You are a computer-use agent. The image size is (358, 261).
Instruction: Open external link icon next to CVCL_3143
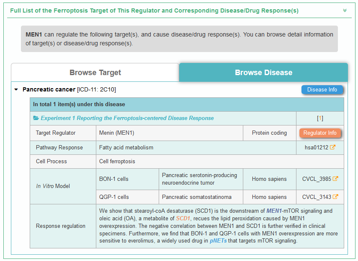[x=335, y=197]
